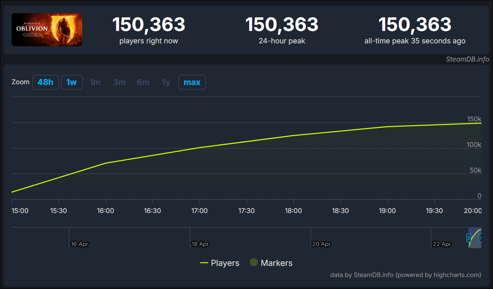493x289 pixels.
Task: Click the right navigator range handle
Action: point(481,238)
